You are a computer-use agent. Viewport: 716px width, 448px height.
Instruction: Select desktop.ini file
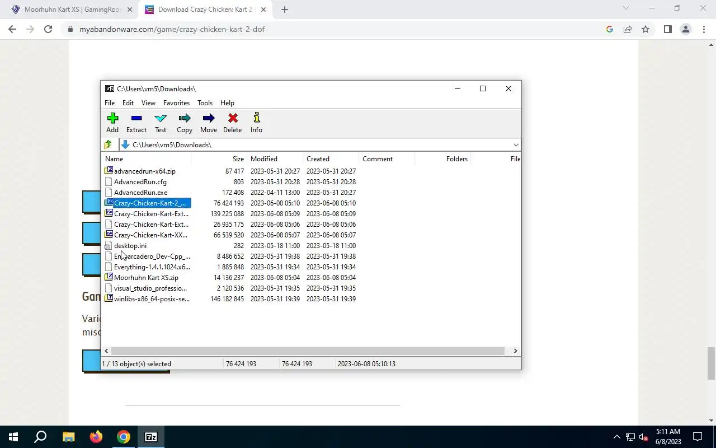coord(130,246)
